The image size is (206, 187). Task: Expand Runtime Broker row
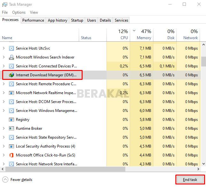click(4, 128)
